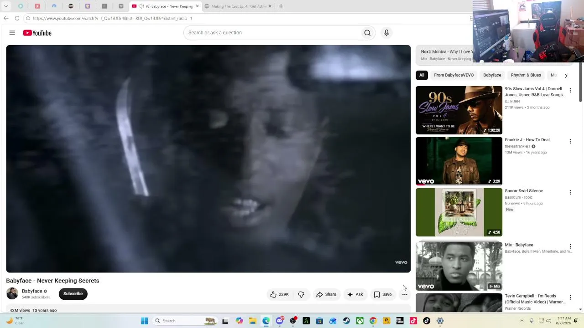Open Copilot from the taskbar
Screen dimensions: 584x328
(239, 321)
